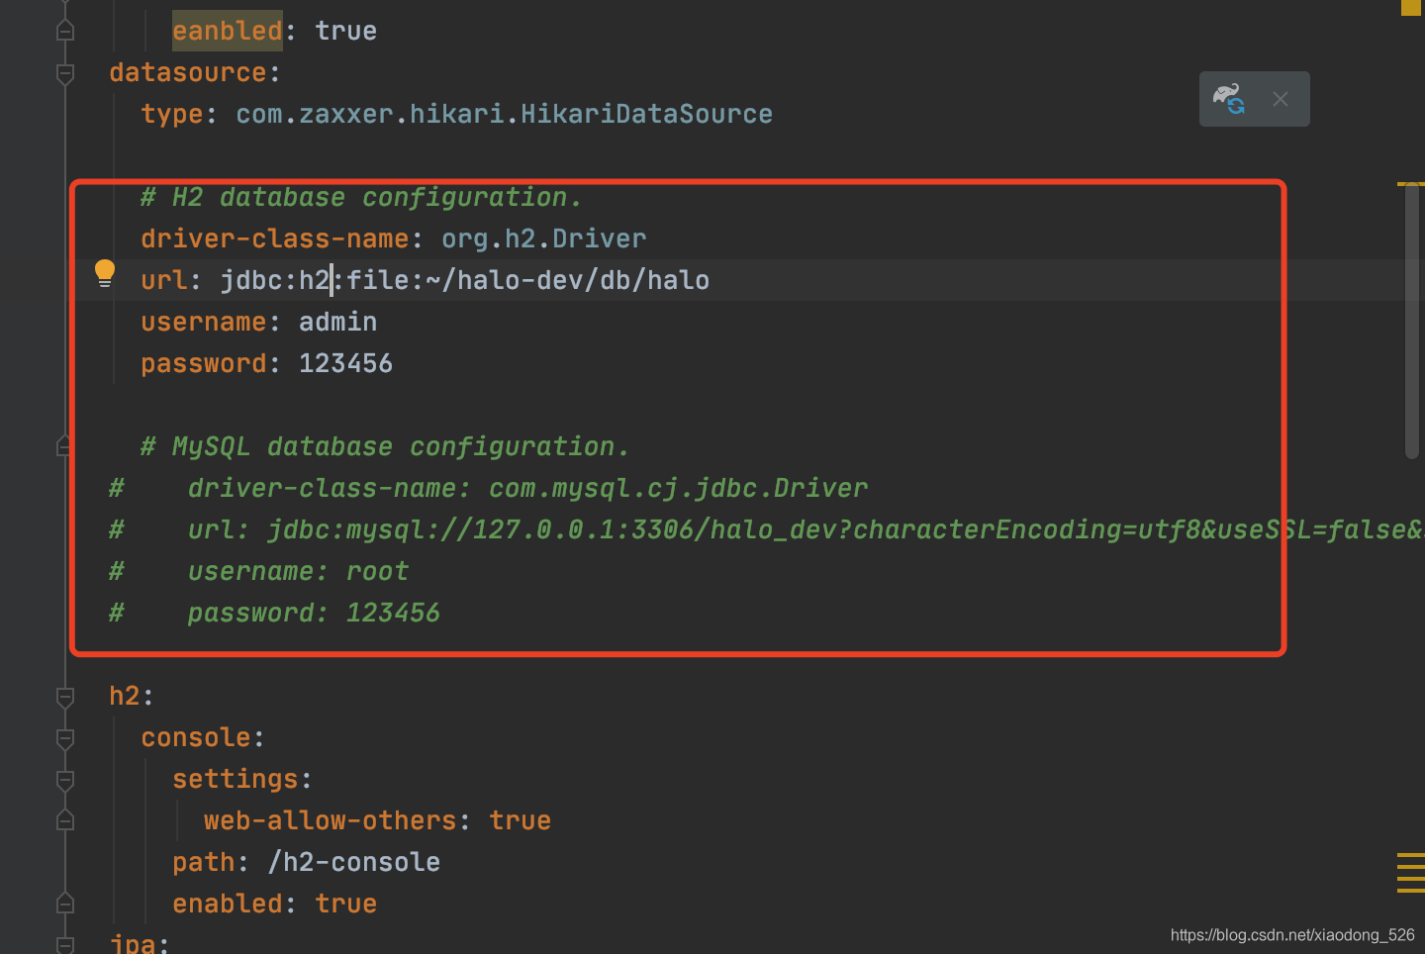Click fold end marker beside 'enabled: true'
This screenshot has height=954, width=1425.
(65, 904)
